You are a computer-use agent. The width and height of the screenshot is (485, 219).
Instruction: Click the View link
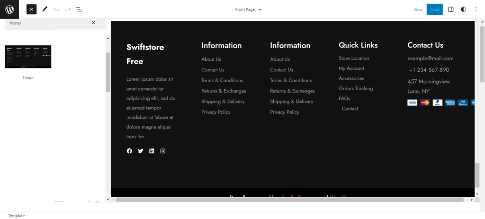(418, 9)
